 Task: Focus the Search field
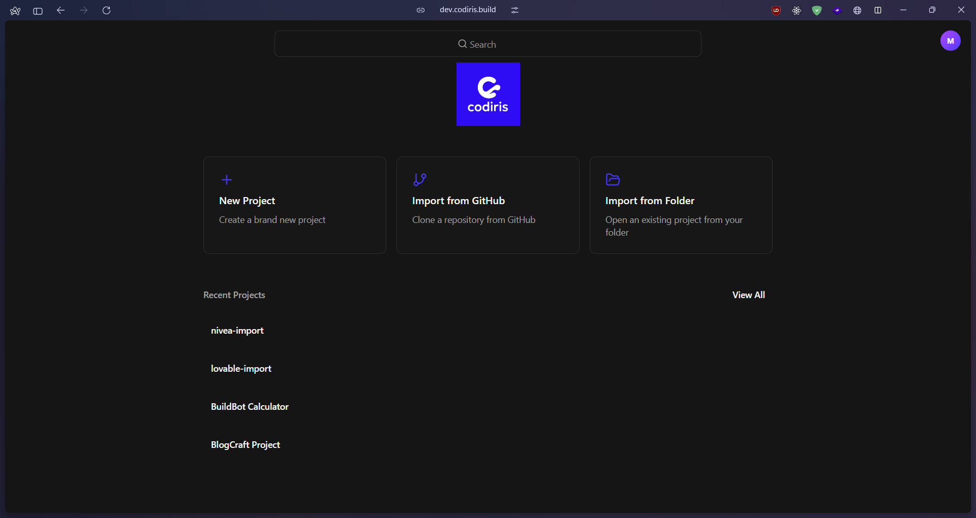click(x=488, y=44)
